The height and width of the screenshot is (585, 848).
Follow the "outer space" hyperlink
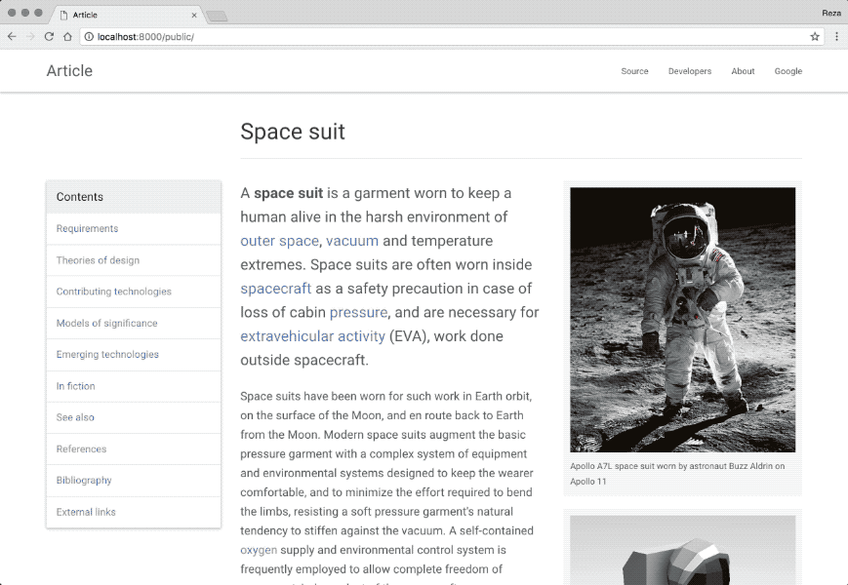pos(279,241)
